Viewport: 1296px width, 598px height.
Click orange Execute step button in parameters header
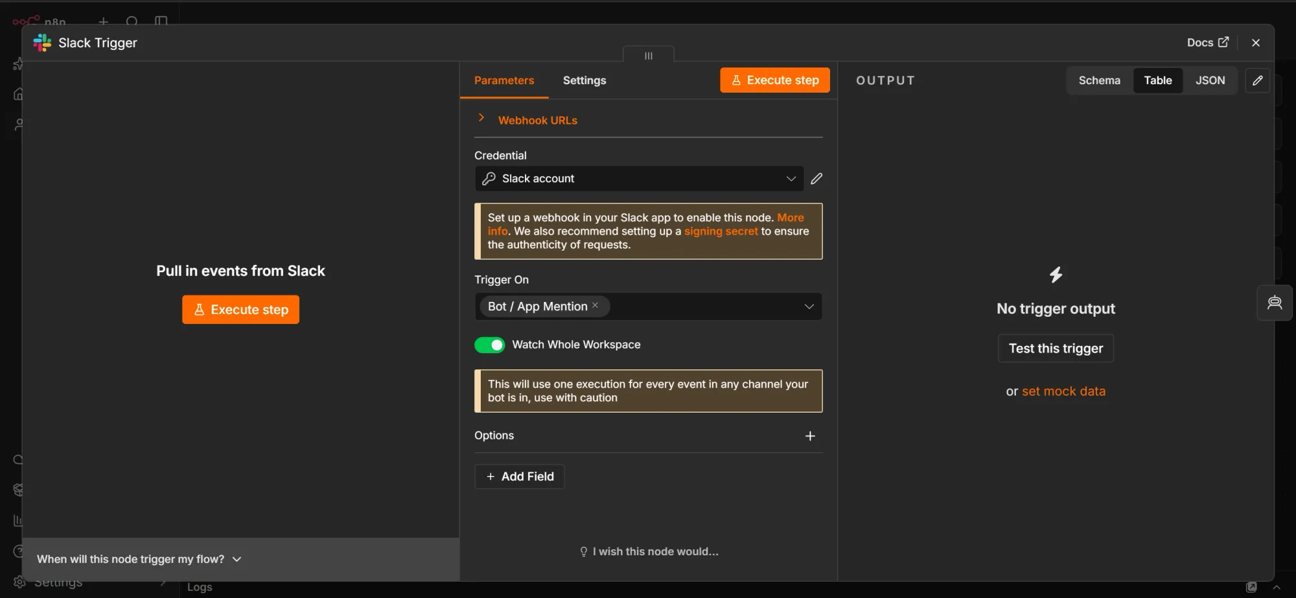(x=775, y=80)
